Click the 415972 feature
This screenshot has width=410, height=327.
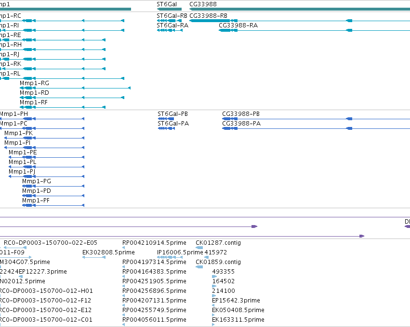pyautogui.click(x=206, y=257)
